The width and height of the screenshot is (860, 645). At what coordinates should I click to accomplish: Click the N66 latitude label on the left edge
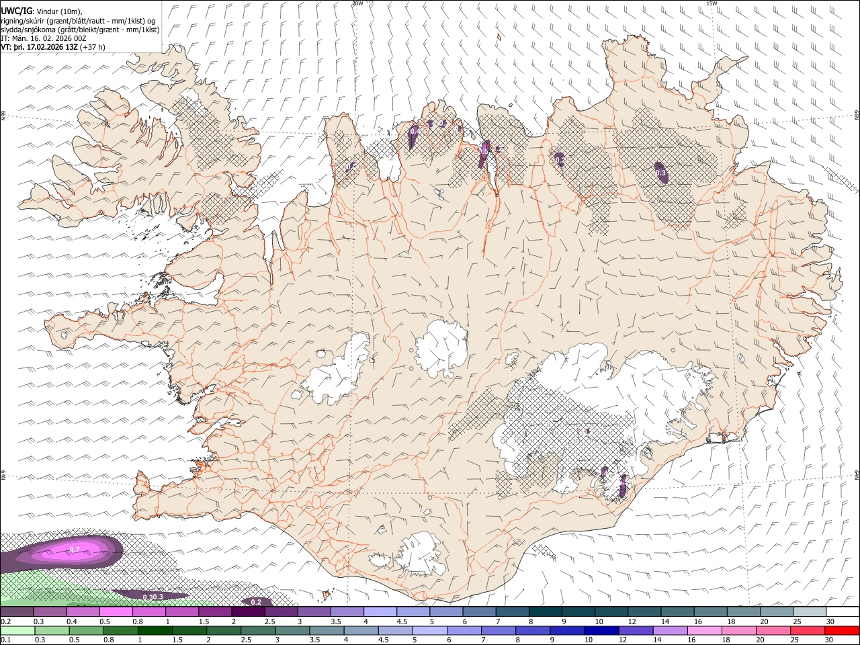(3, 117)
